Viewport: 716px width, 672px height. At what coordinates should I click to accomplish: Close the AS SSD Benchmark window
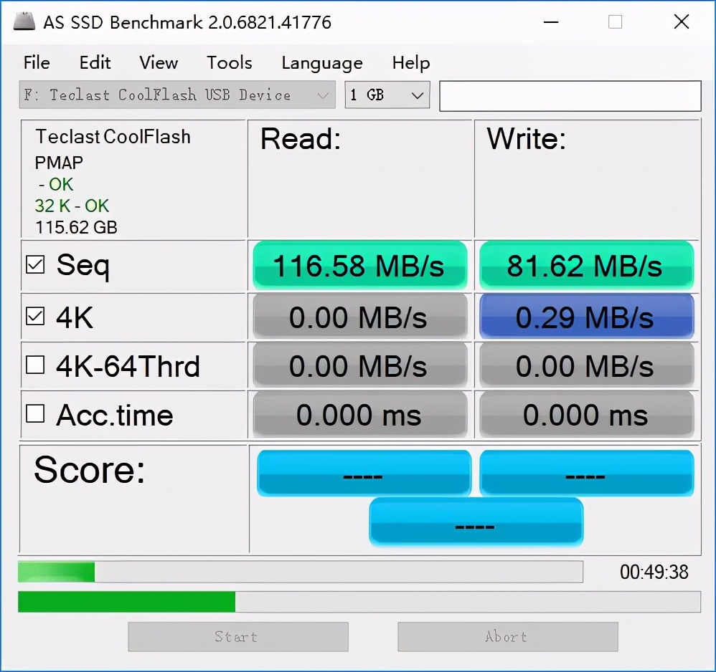click(681, 21)
